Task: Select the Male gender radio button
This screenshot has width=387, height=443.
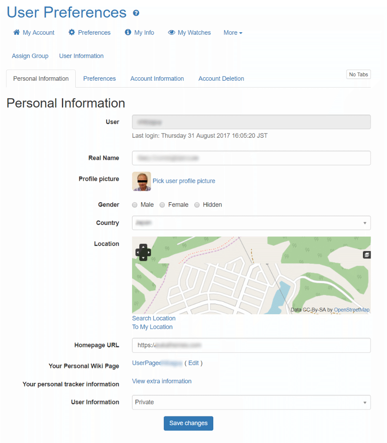Action: 135,205
